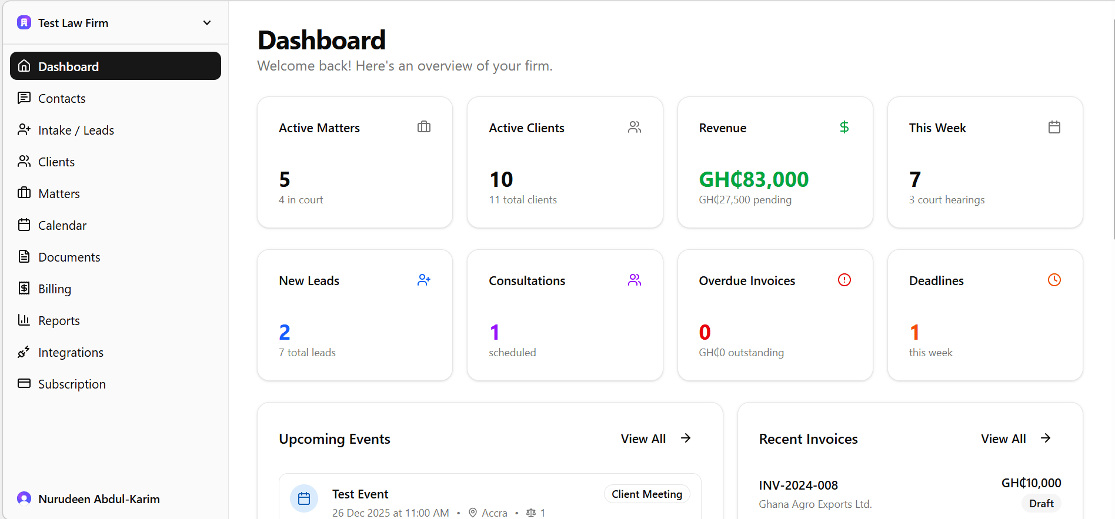Image resolution: width=1115 pixels, height=519 pixels.
Task: Open Documents from the sidebar
Action: pos(115,257)
